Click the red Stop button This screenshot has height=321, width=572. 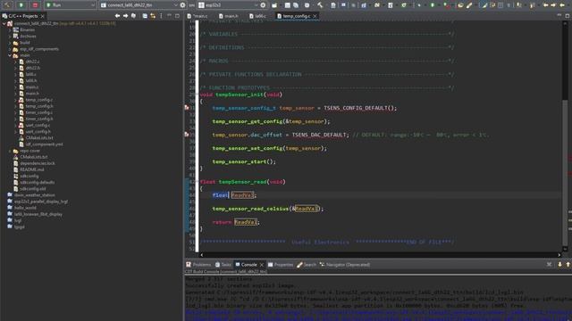pyautogui.click(x=35, y=5)
